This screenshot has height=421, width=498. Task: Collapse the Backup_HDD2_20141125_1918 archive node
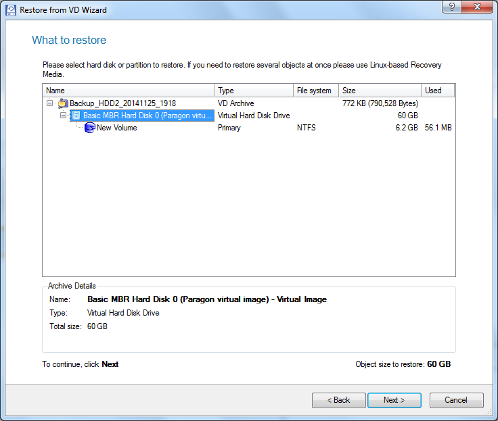click(49, 103)
